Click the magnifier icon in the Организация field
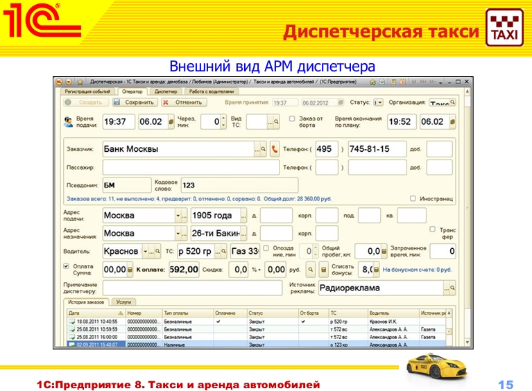The height and width of the screenshot is (391, 532). (x=453, y=103)
